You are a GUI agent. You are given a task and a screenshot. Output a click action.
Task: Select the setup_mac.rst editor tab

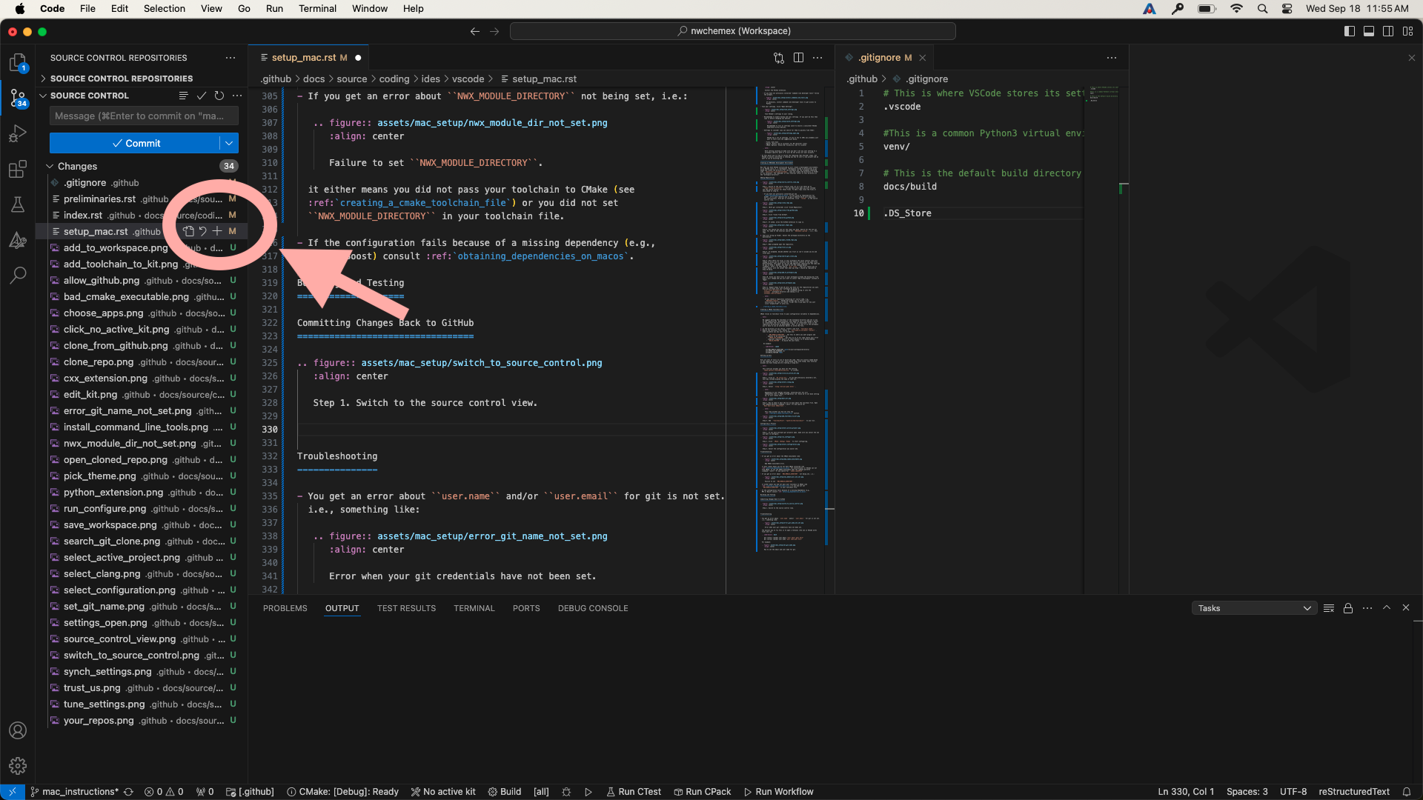[x=308, y=58]
